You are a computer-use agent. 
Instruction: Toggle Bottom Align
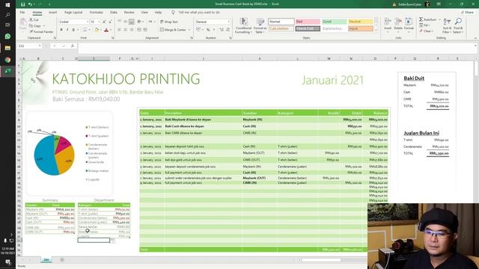(132, 22)
